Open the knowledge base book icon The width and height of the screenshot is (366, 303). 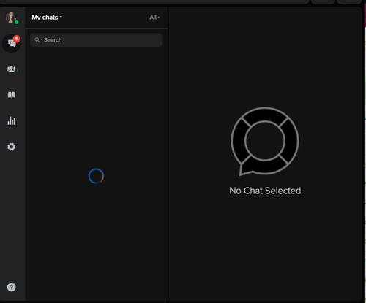tap(12, 95)
